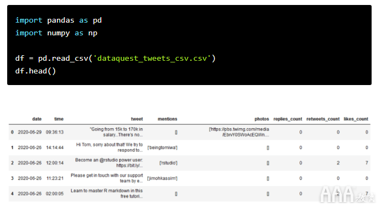Screen dimensions: 381x206
Task: Click the 'replies_count' column header
Action: coord(288,119)
